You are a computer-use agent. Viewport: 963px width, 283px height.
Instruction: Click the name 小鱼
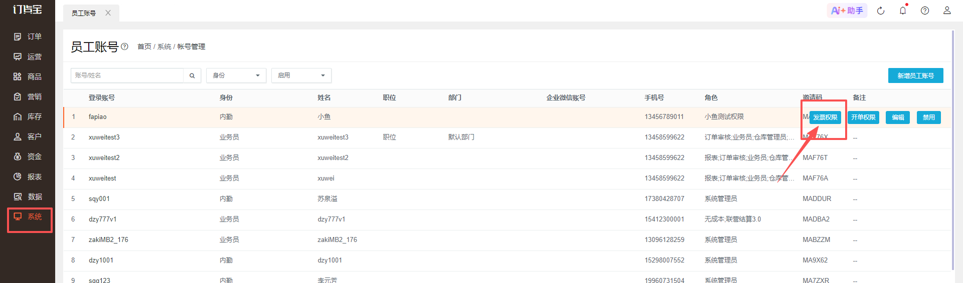coord(324,116)
